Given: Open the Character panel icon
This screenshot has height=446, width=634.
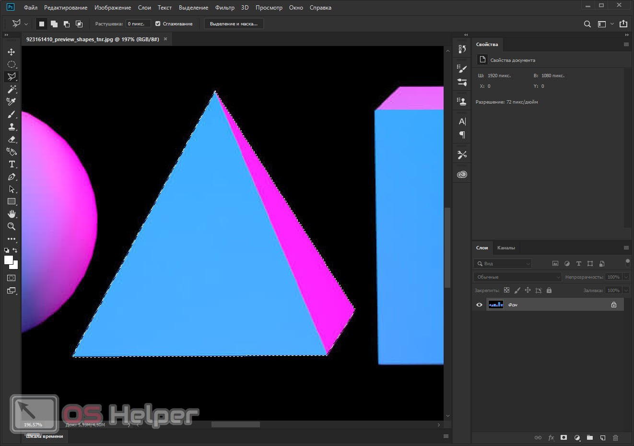Looking at the screenshot, I should (x=462, y=121).
